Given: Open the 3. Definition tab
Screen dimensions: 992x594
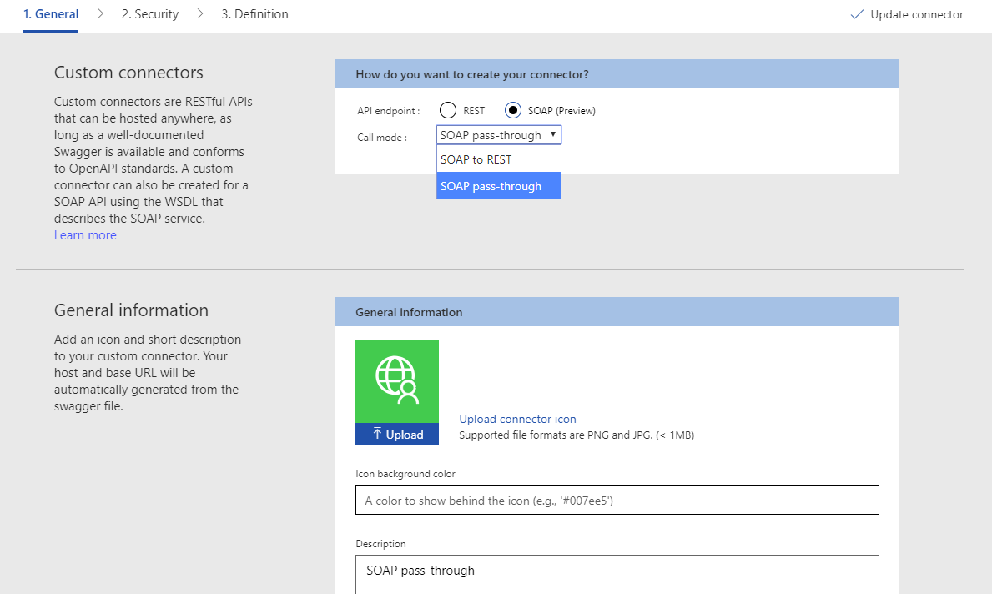Looking at the screenshot, I should coord(254,14).
